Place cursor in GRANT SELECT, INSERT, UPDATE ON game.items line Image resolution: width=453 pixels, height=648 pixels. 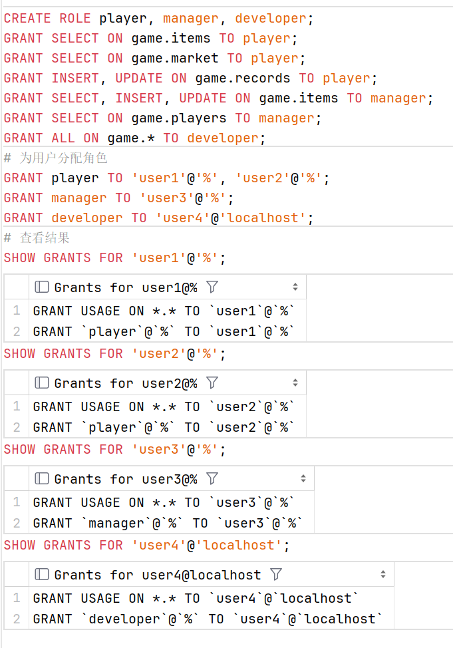pyautogui.click(x=218, y=98)
